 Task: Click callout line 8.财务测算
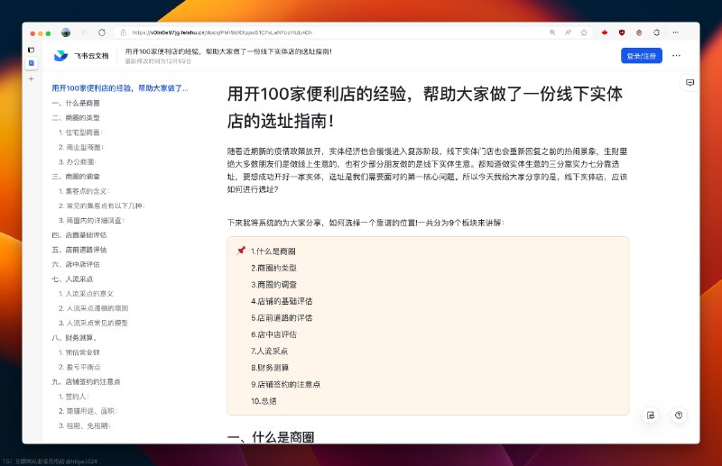pyautogui.click(x=270, y=368)
